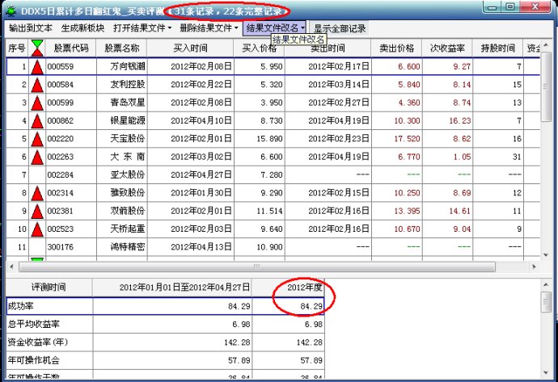The image size is (558, 382).
Task: Click buy date 2012年04月27日 cell
Action: 191,175
